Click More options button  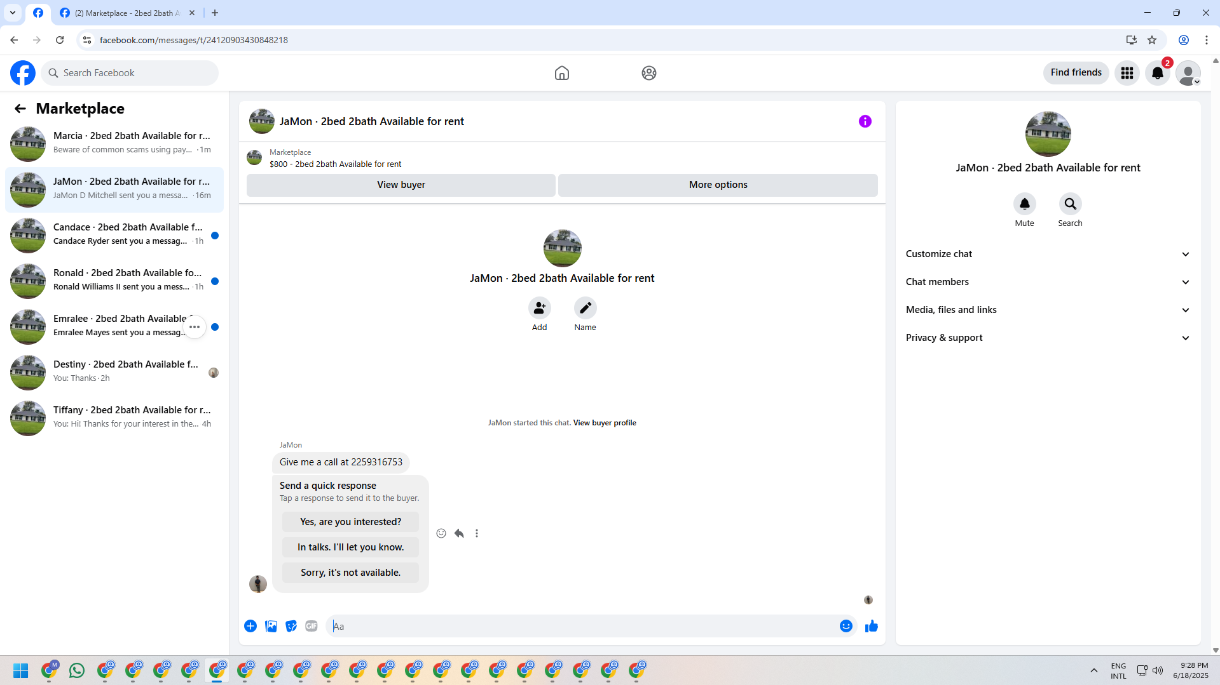[x=718, y=185]
